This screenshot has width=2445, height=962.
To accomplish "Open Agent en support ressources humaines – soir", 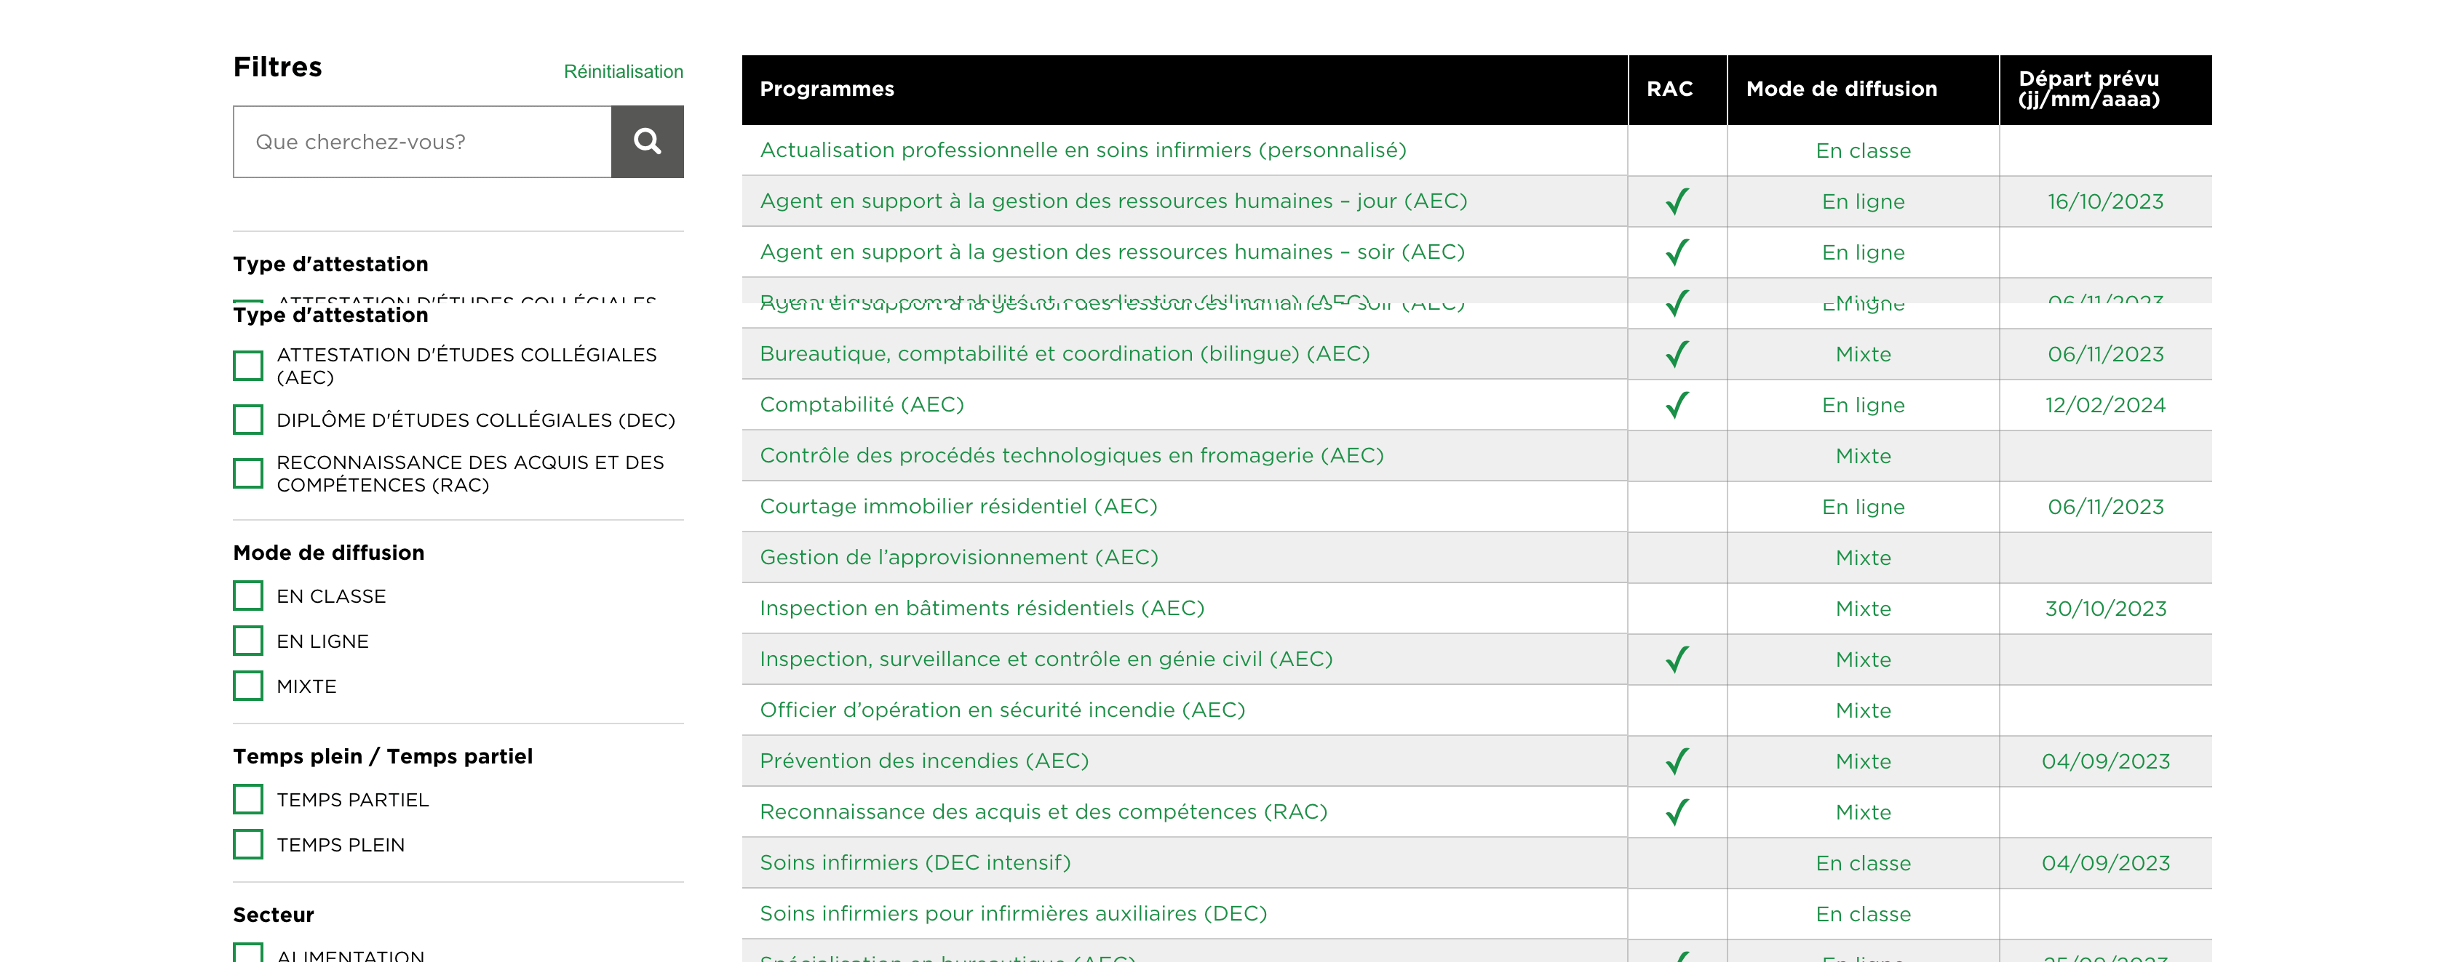I will tap(1113, 252).
